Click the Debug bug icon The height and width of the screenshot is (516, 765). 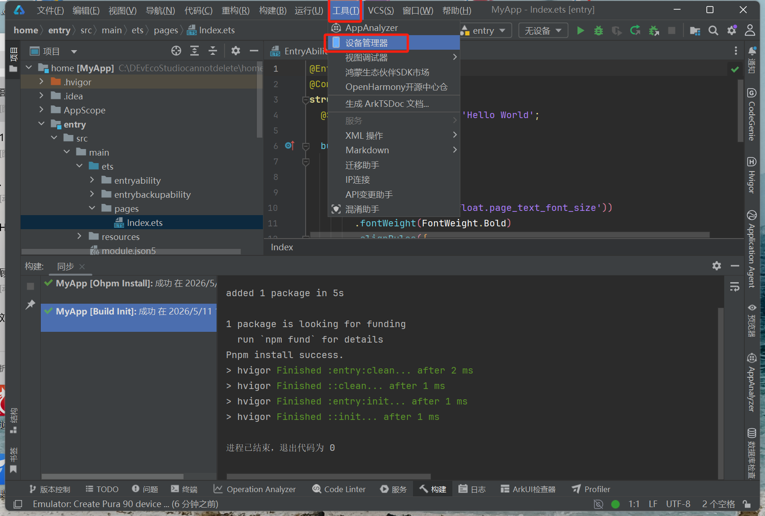pyautogui.click(x=599, y=30)
